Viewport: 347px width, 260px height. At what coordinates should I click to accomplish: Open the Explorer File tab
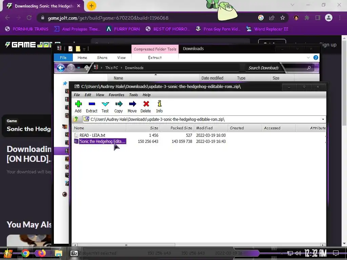point(63,58)
